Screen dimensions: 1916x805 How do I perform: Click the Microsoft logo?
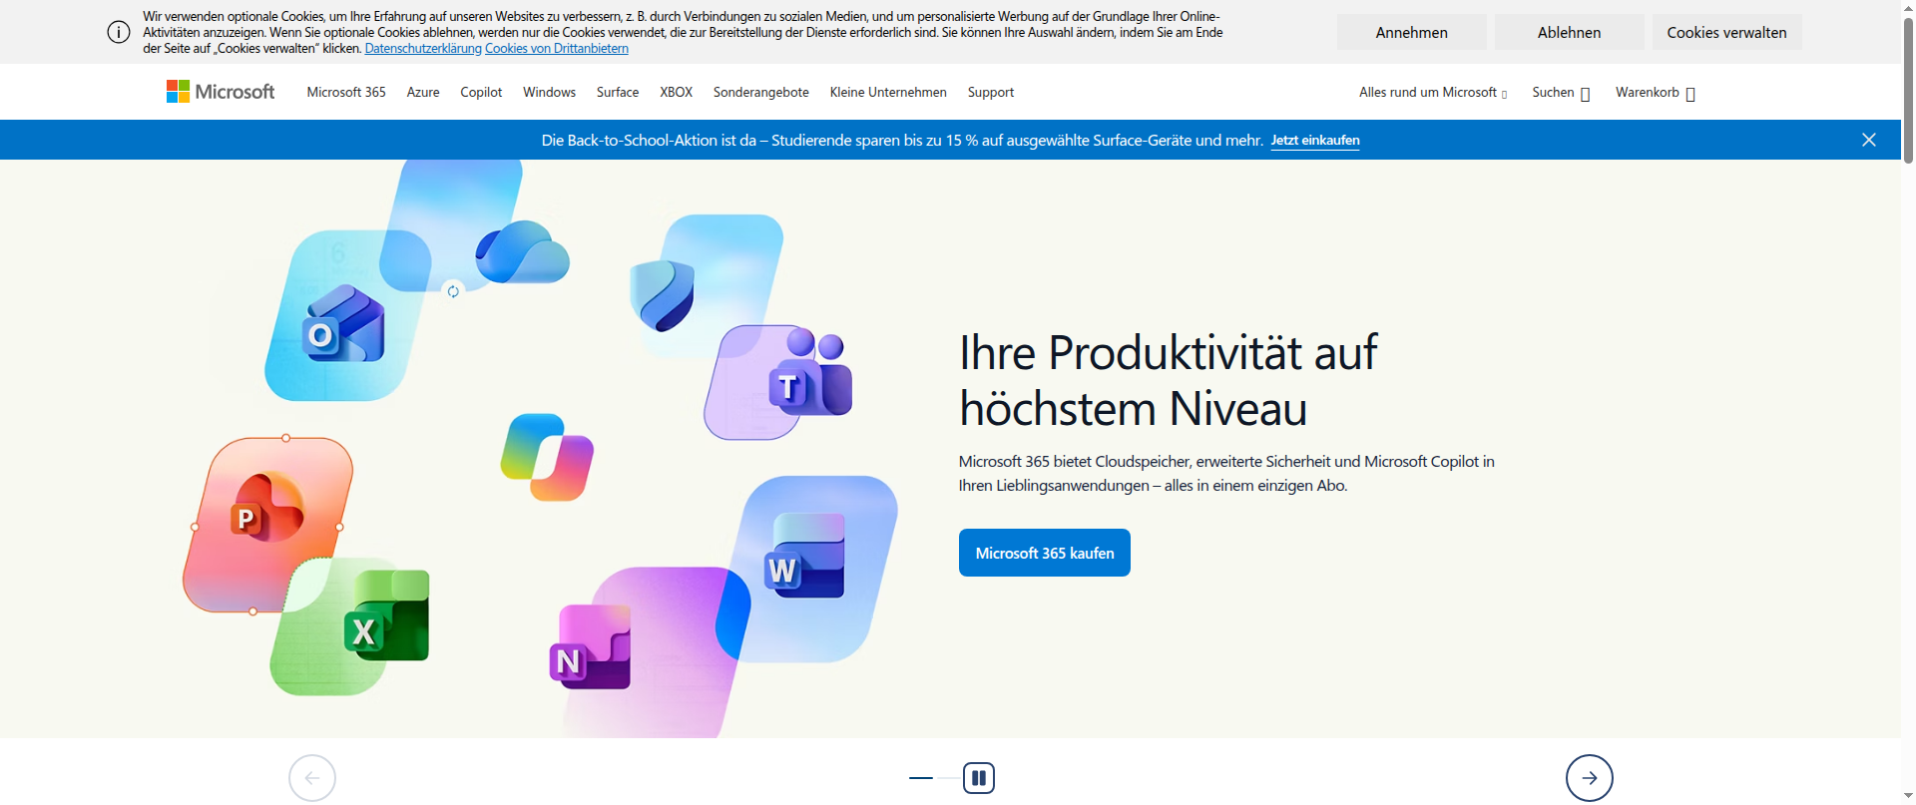tap(221, 92)
